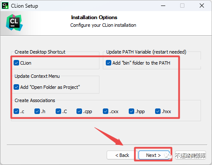Toggle Add "Open Folder as Project" checkbox
Viewport: 212px width, 165px height.
point(16,87)
